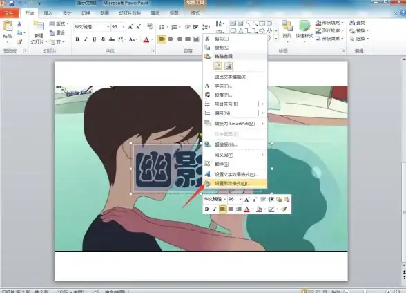Click the Format Painter brush in ribbon clipboard group

pos(19,41)
